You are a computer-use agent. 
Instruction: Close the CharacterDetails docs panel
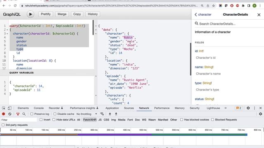pos(259,15)
